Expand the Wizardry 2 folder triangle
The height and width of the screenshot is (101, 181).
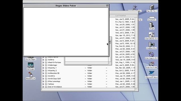point(43,70)
